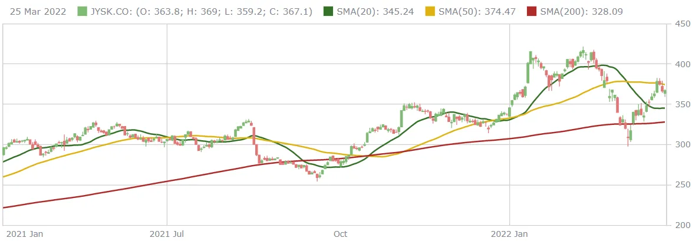Click the 250 price axis label
This screenshot has height=241, width=692.
681,185
